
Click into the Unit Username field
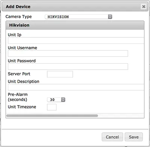(x=68, y=53)
